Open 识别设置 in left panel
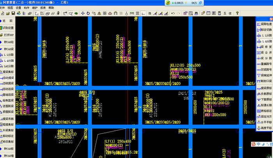 tap(7, 28)
